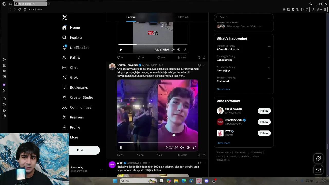Open the floating Grok button
Viewport: 329px width, 185px height.
click(318, 159)
